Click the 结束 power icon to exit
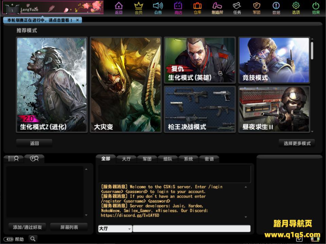 click(316, 8)
